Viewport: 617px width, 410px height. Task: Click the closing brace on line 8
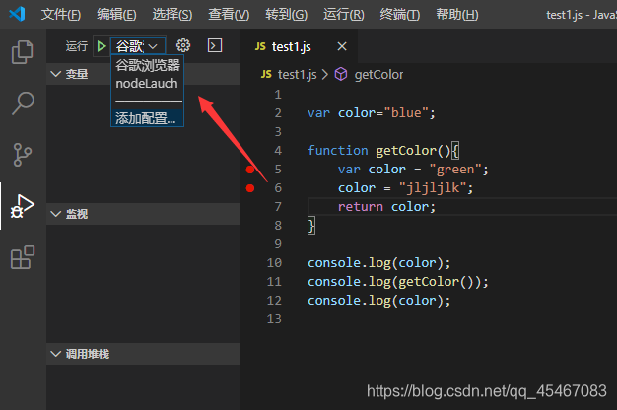click(x=311, y=226)
